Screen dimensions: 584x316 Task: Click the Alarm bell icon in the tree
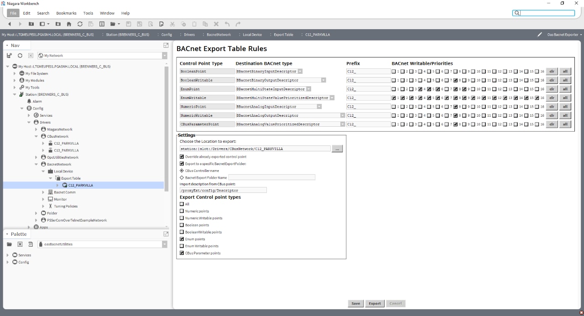tap(29, 101)
